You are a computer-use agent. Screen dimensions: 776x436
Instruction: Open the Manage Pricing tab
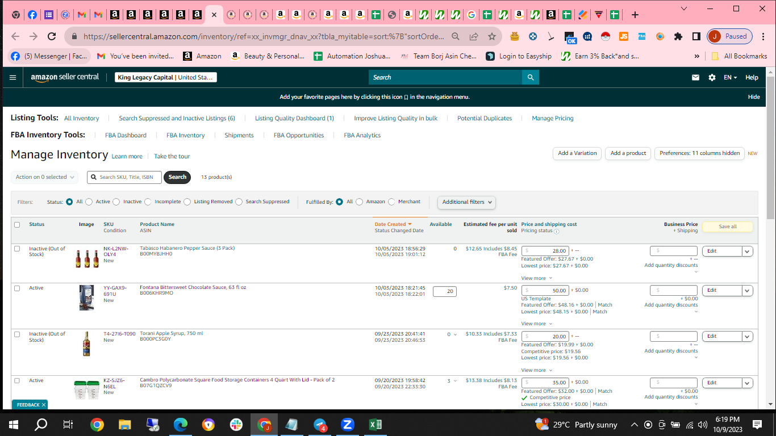552,118
